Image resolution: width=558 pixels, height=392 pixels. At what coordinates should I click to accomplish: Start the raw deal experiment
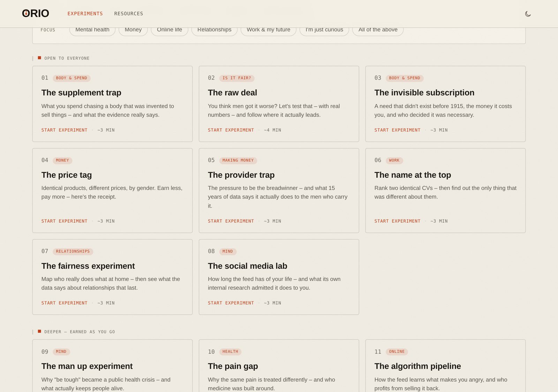(231, 130)
